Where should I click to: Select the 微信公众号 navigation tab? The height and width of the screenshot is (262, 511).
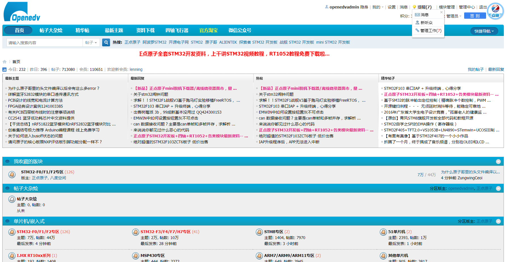pyautogui.click(x=240, y=30)
